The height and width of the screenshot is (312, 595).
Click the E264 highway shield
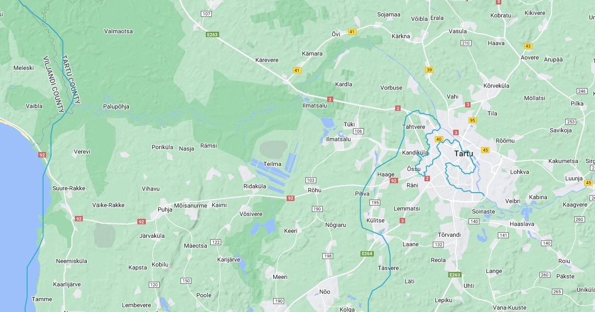(x=367, y=254)
